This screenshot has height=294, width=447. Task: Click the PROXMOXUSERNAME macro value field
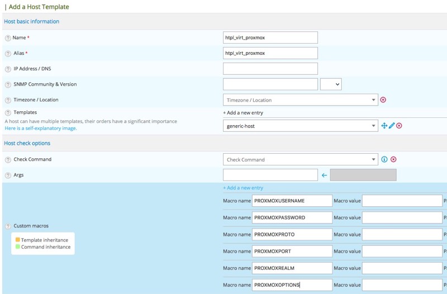(x=402, y=201)
